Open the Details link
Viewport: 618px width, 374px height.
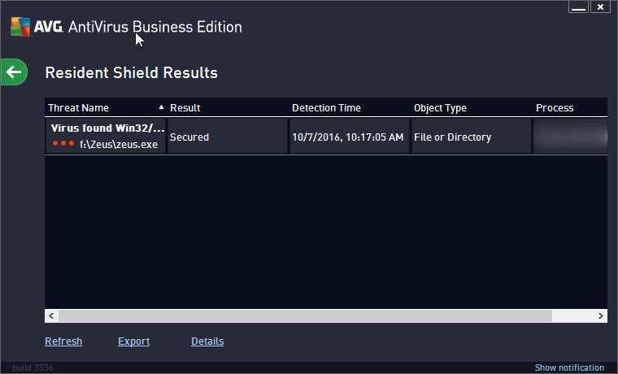pyautogui.click(x=207, y=341)
